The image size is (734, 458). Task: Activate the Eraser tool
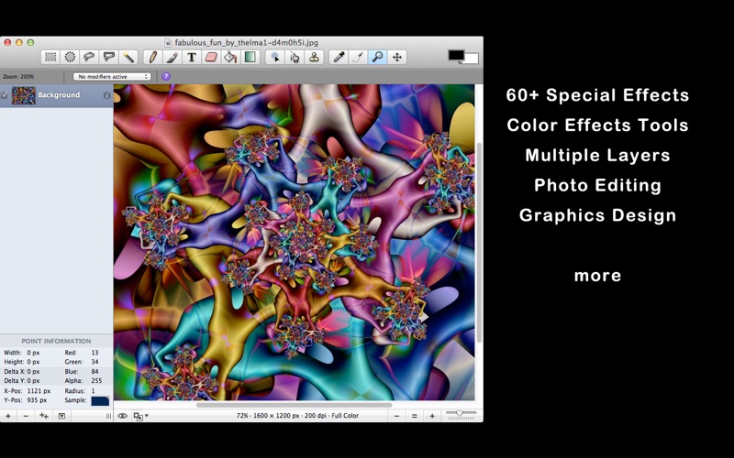(x=211, y=57)
